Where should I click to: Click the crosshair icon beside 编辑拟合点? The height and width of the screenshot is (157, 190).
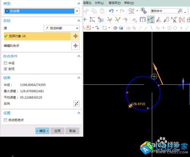[x=76, y=46]
